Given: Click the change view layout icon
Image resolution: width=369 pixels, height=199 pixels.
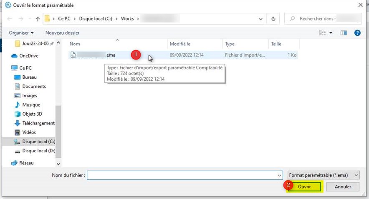Looking at the screenshot, I should pyautogui.click(x=323, y=33).
